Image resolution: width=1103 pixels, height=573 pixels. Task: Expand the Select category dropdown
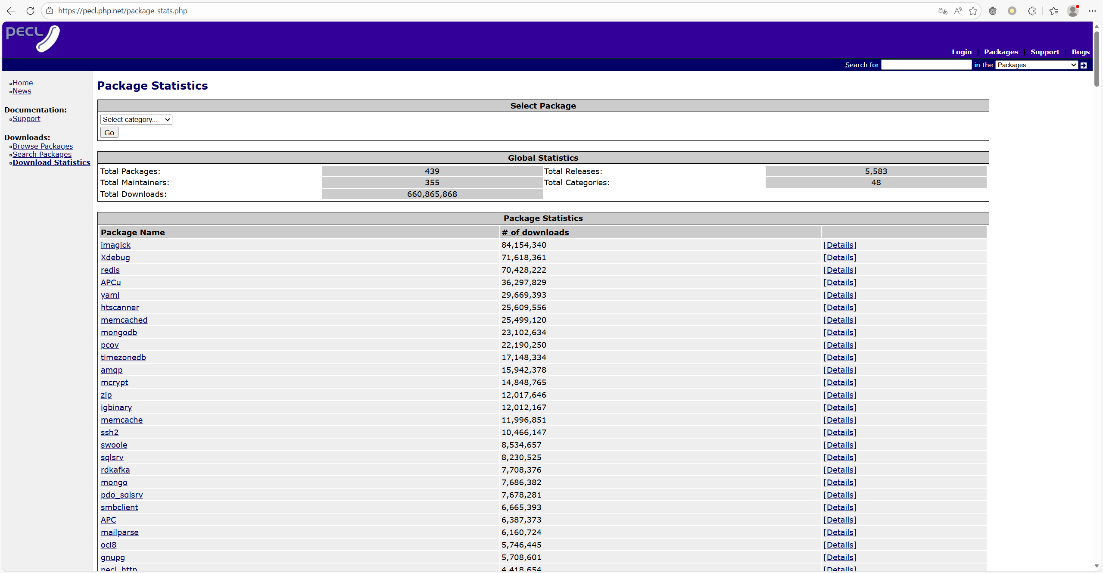(136, 119)
